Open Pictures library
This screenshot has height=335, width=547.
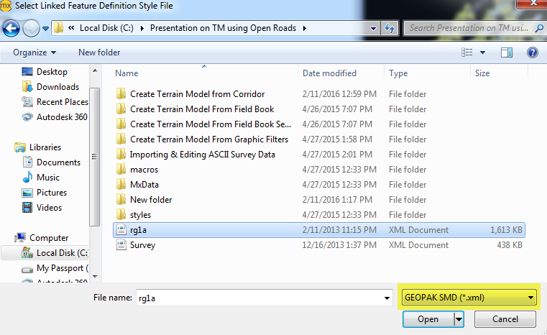click(x=52, y=192)
